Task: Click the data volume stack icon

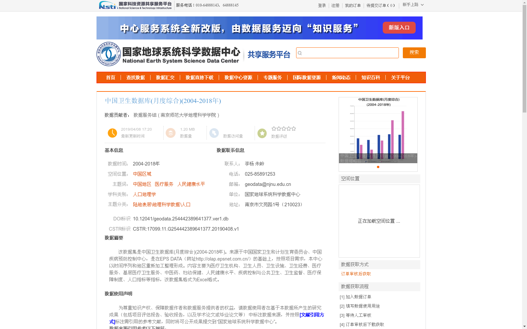Action: [171, 133]
